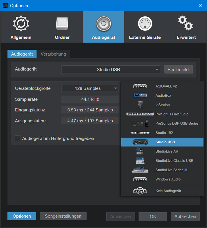Choose Windows Audio from the list
Screen dimensions: 207x228
pos(162,179)
